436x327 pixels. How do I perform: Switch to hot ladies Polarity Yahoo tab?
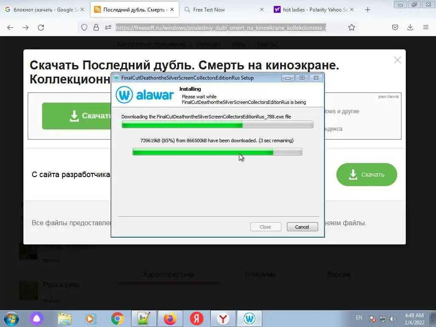point(314,10)
